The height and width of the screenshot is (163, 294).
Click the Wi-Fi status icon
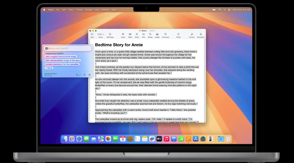220,10
